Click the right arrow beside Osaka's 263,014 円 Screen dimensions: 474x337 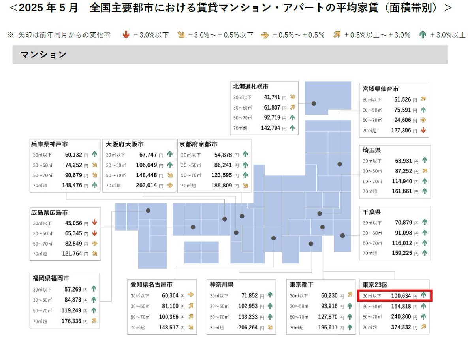170,185
